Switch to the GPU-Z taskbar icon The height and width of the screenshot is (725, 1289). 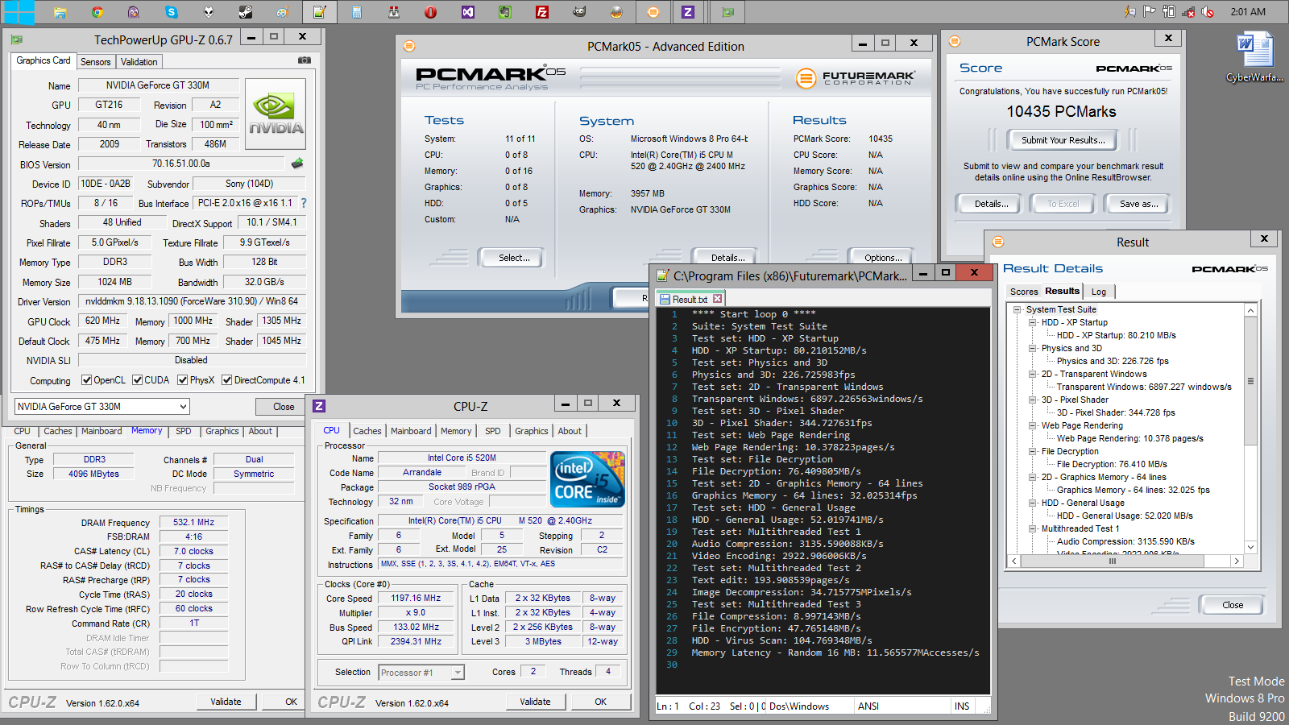pos(728,12)
